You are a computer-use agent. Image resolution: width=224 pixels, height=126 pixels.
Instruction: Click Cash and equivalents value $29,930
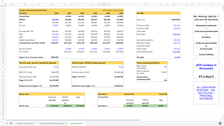coord(177,40)
